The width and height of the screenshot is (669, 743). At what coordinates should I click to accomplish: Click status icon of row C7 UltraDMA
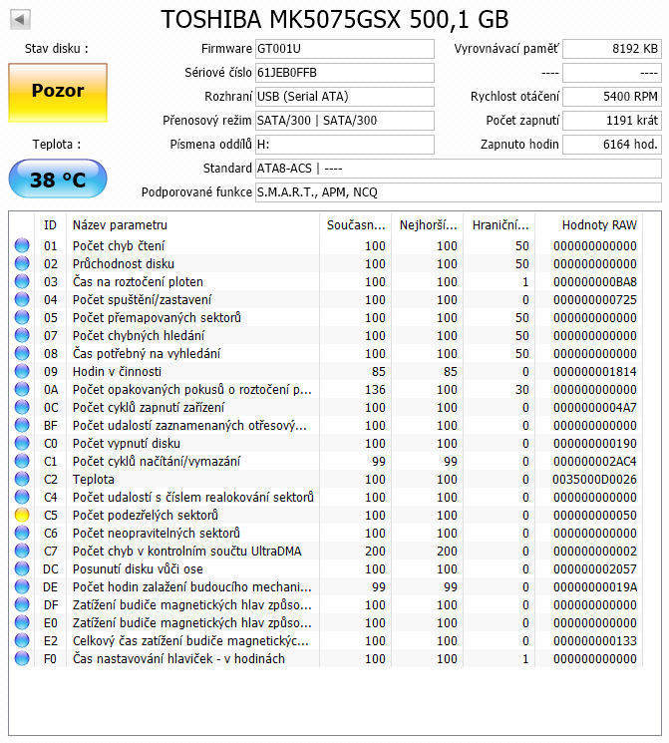[22, 552]
